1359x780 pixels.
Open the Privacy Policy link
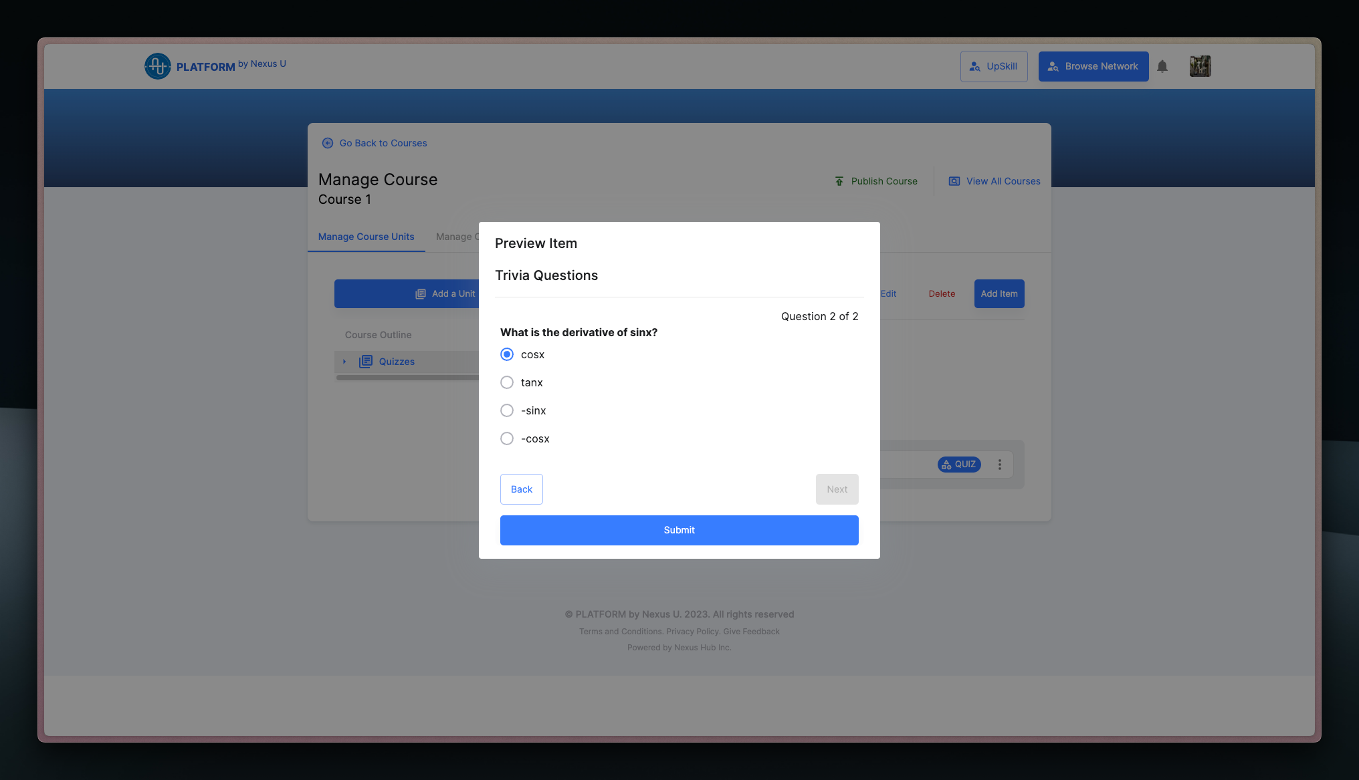(x=692, y=631)
